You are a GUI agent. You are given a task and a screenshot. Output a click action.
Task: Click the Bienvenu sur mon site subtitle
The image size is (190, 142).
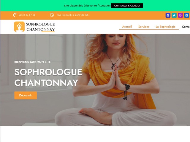point(32,62)
